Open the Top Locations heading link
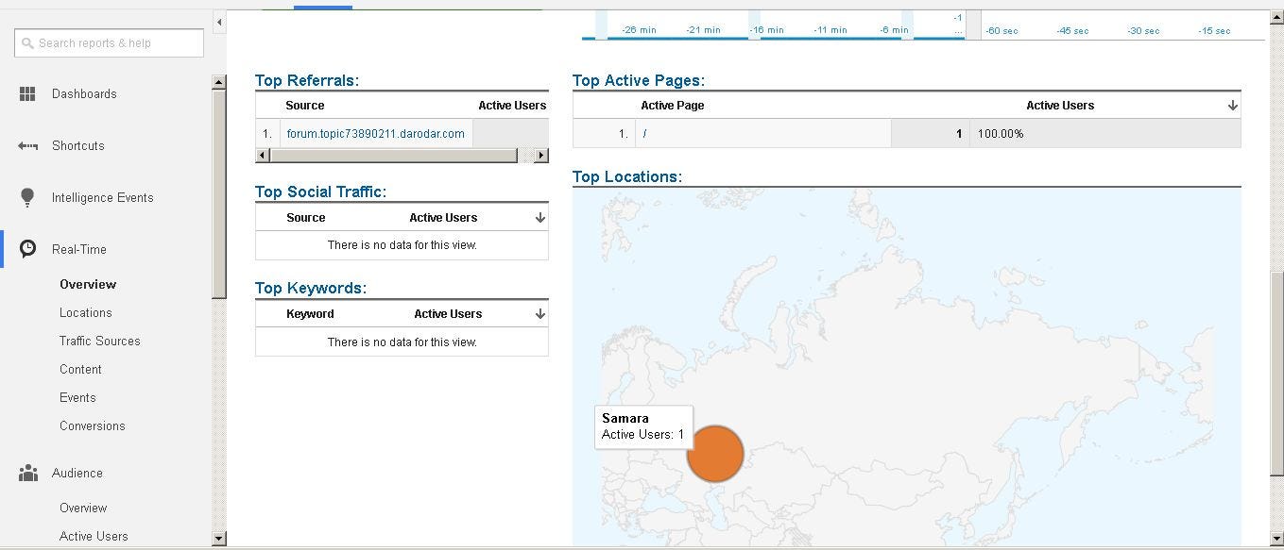The width and height of the screenshot is (1284, 550). [627, 176]
